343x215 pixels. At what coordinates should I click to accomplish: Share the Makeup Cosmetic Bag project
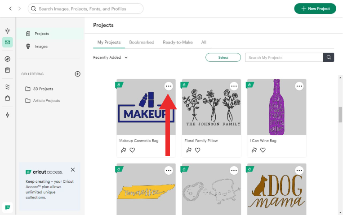(124, 150)
